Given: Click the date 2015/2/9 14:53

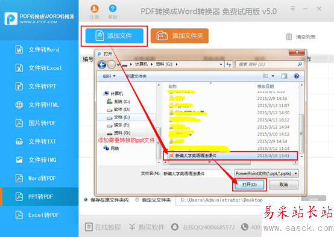Looking at the screenshot, I should tap(272, 99).
